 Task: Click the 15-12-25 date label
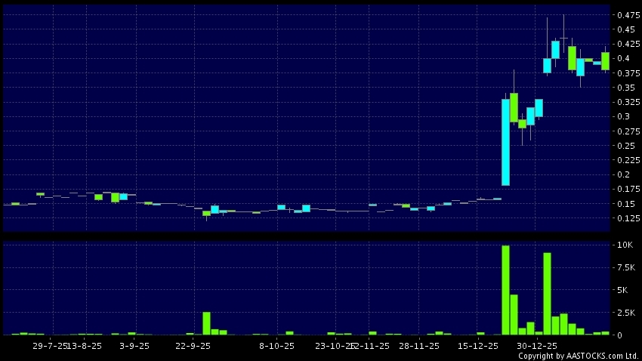(x=478, y=346)
